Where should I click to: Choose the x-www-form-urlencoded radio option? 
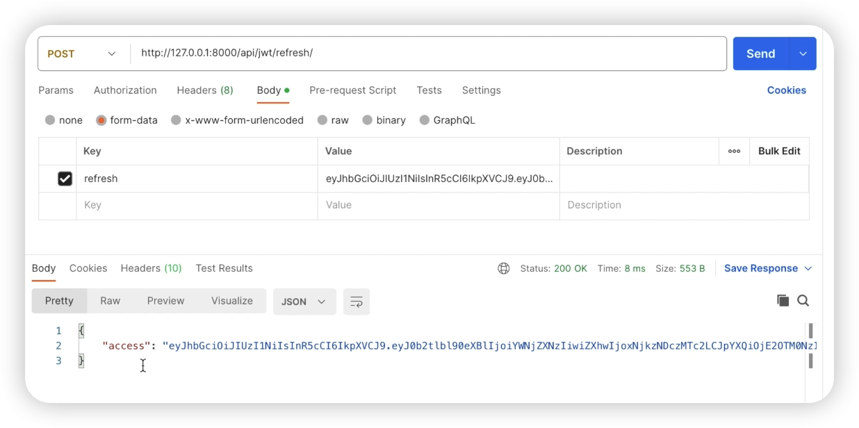click(x=177, y=120)
